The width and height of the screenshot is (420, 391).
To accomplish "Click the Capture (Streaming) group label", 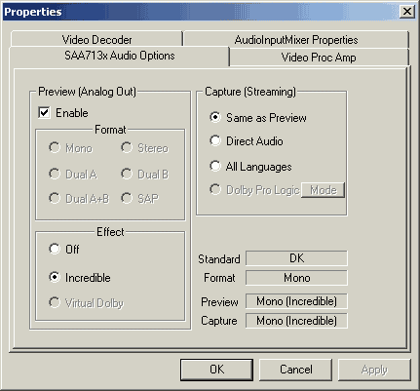I will pos(250,92).
